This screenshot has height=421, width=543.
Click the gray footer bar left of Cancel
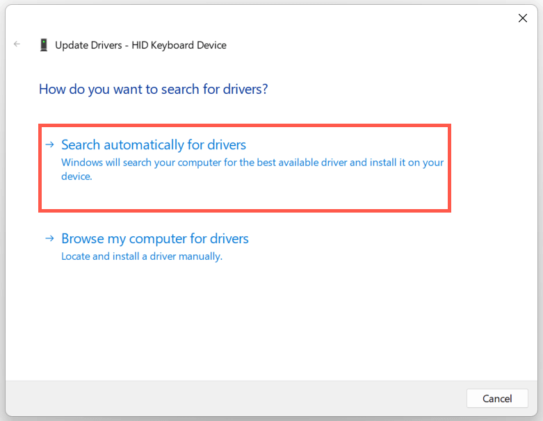(x=229, y=398)
